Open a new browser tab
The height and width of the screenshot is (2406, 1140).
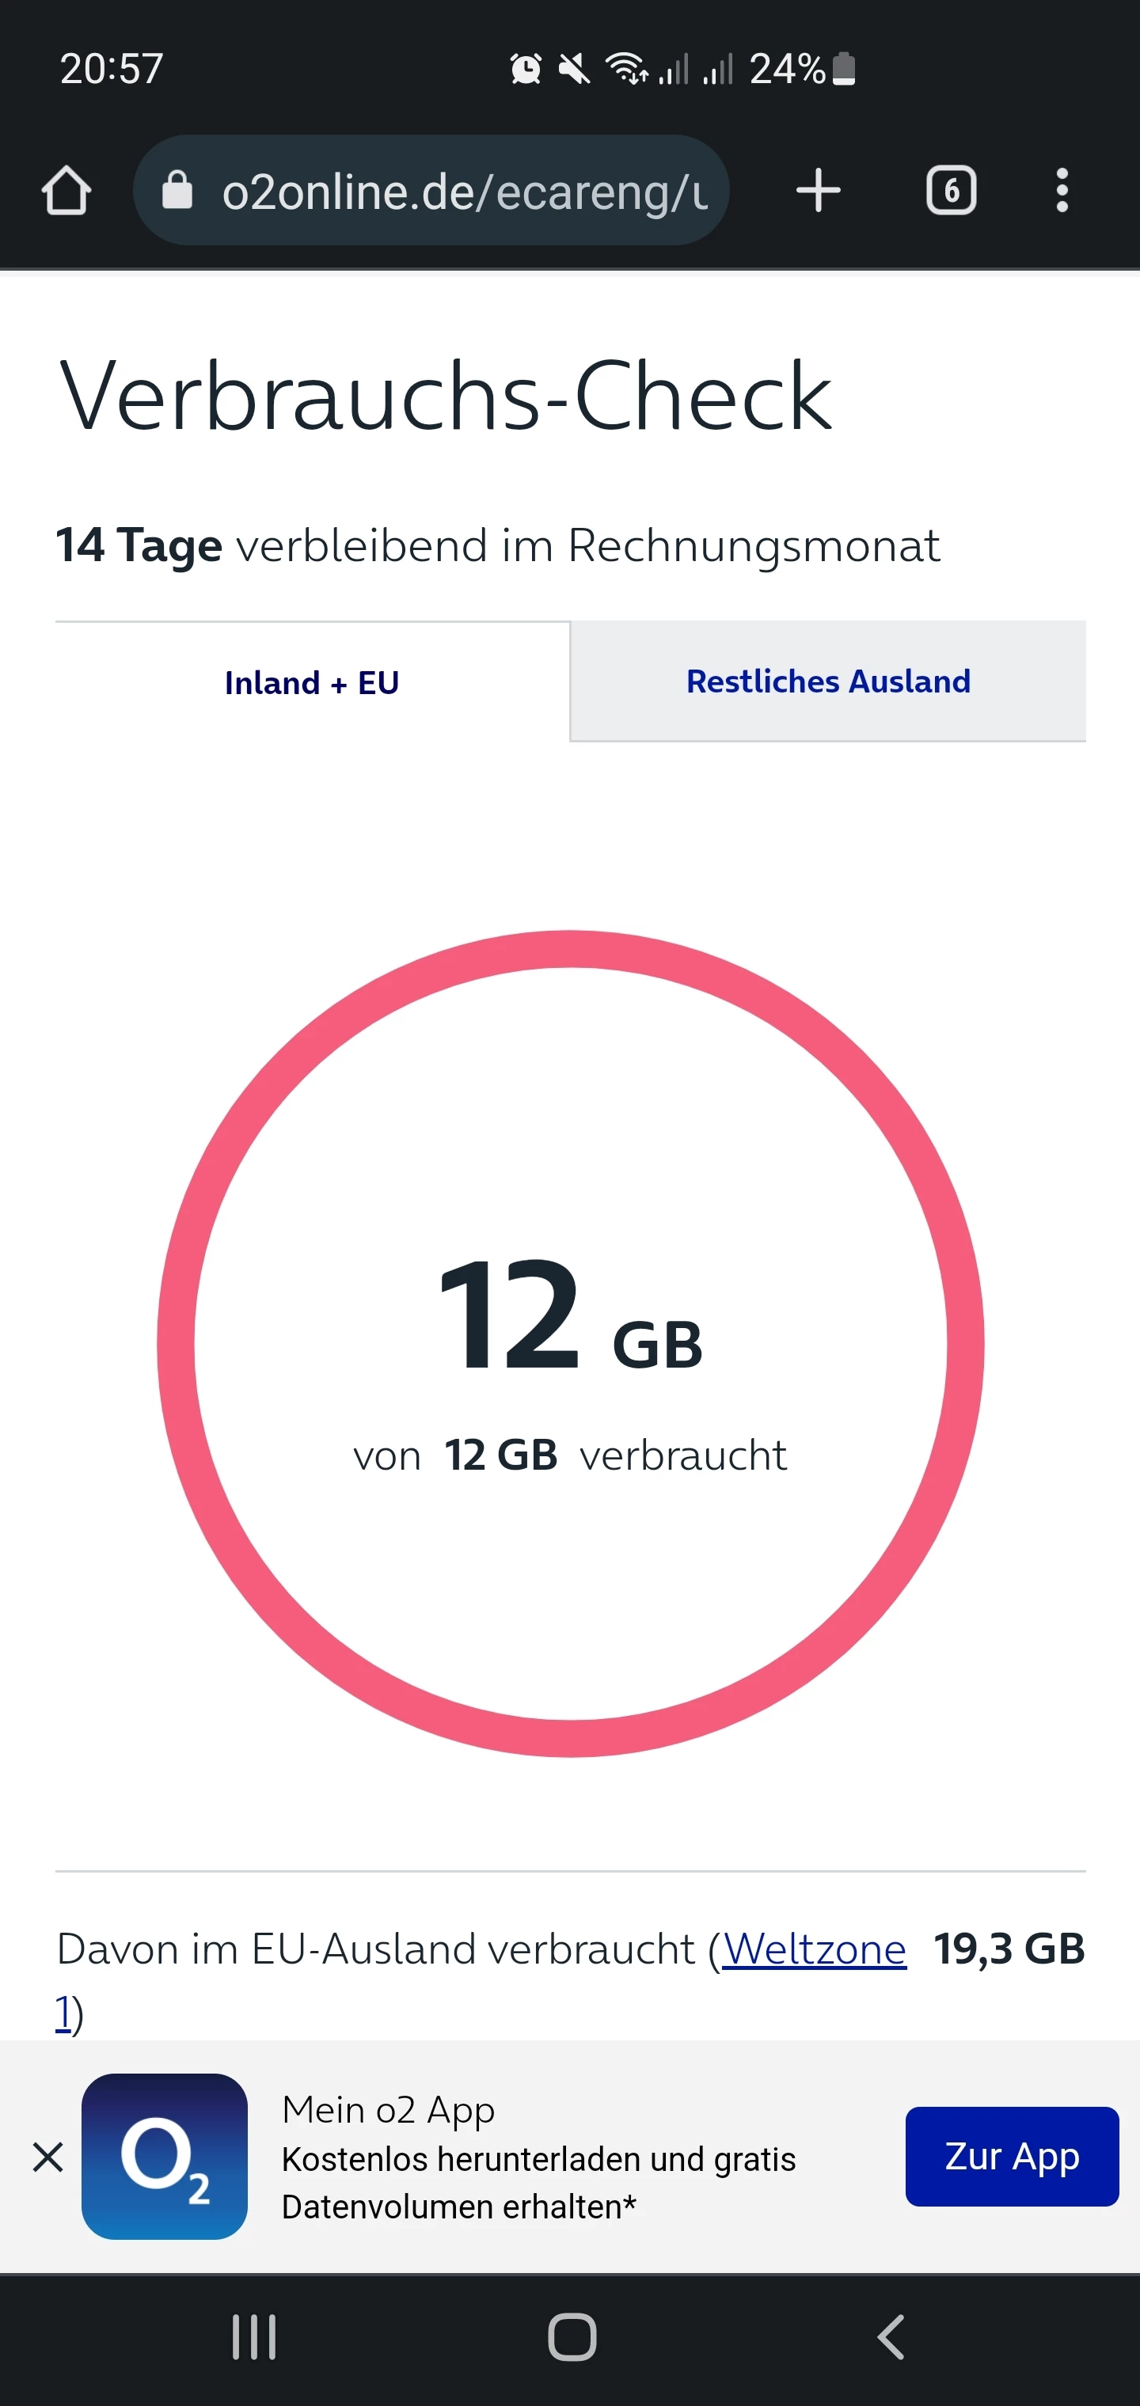819,191
